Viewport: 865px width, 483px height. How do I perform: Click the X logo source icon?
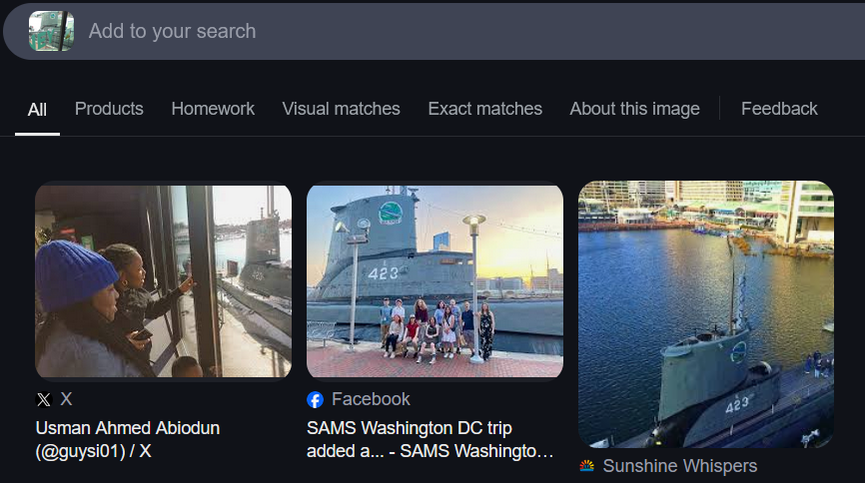(43, 399)
